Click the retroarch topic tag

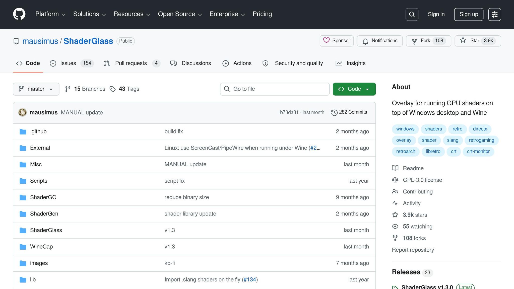click(x=406, y=151)
